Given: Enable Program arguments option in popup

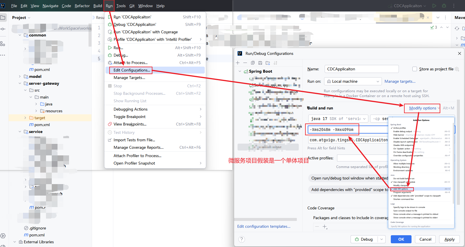Looking at the screenshot, I should coord(402,192).
